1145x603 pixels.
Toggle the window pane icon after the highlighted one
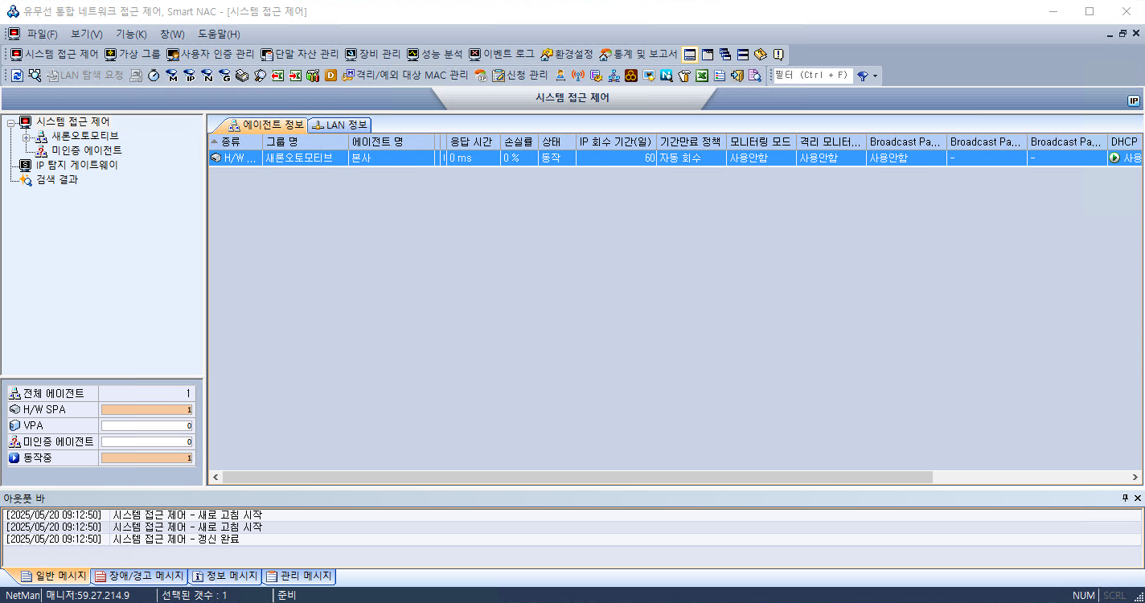708,55
